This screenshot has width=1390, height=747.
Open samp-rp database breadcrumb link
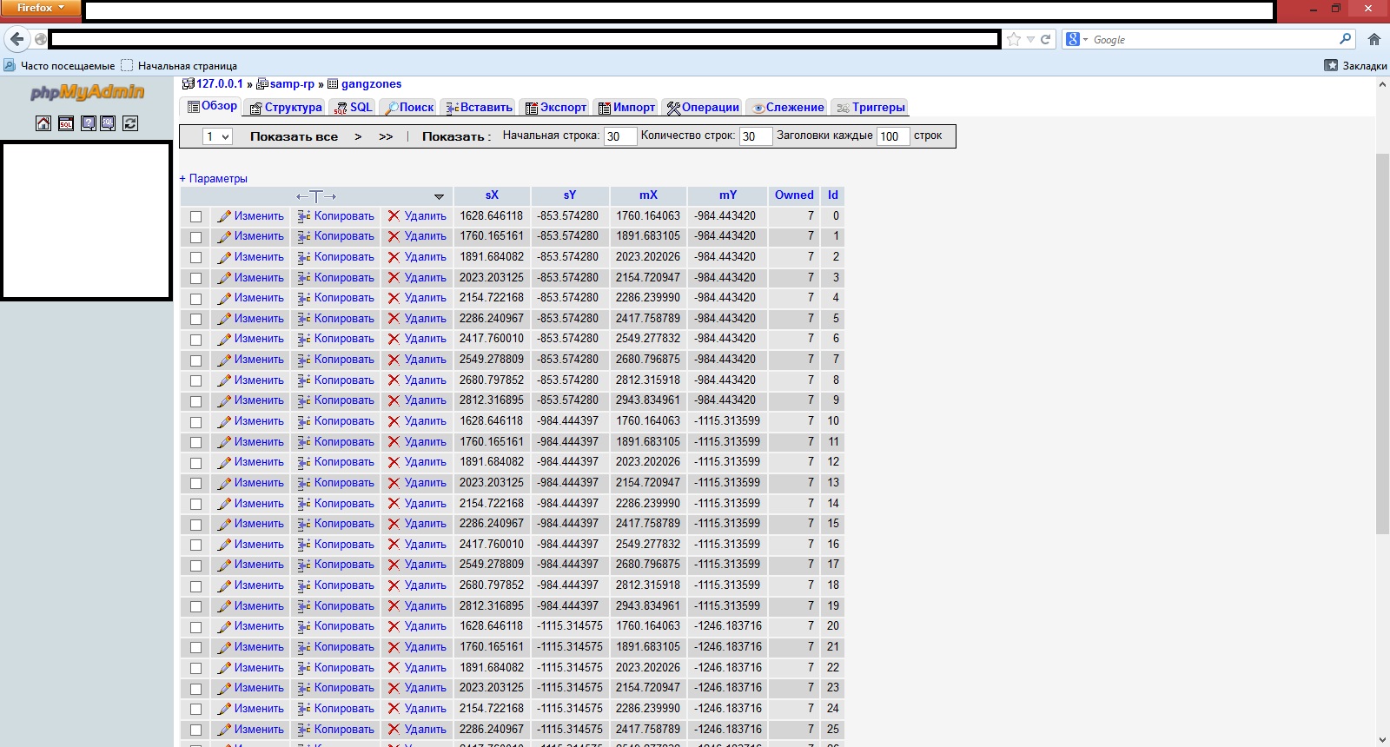(x=292, y=84)
